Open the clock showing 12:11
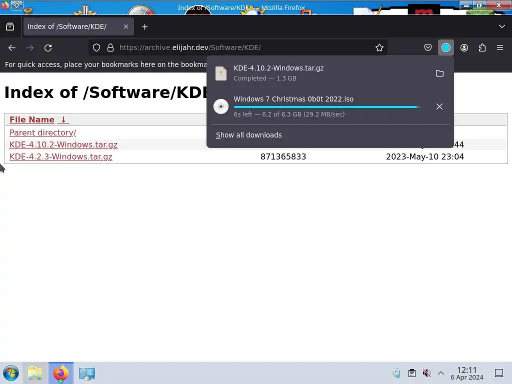 point(467,373)
